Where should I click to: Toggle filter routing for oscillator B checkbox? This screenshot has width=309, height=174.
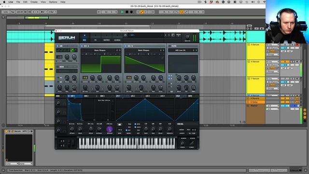coord(169,79)
